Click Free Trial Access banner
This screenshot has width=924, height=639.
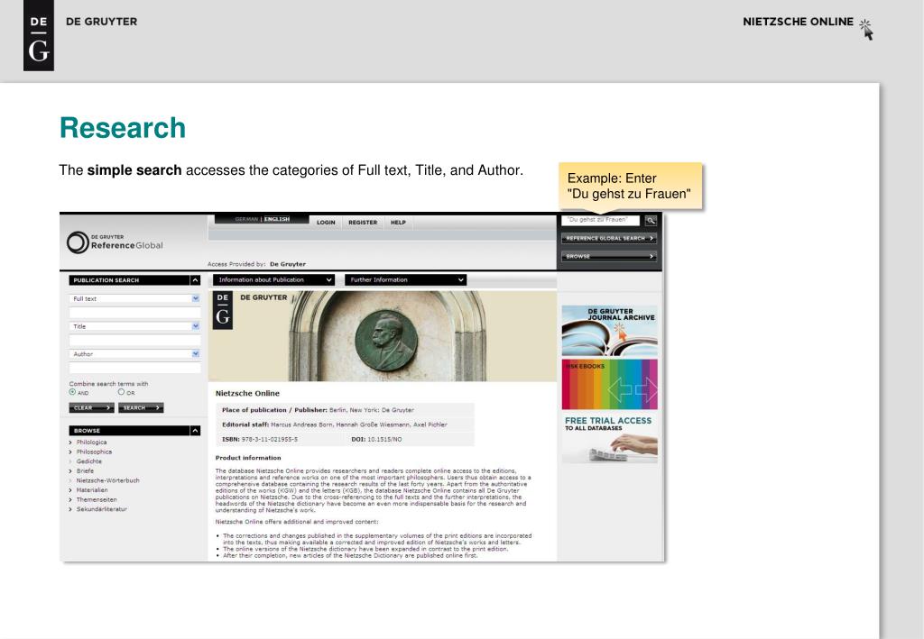(609, 438)
